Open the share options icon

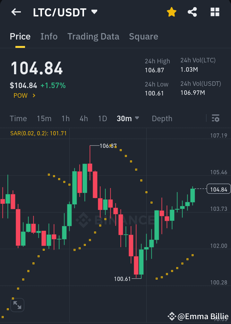[x=193, y=12]
